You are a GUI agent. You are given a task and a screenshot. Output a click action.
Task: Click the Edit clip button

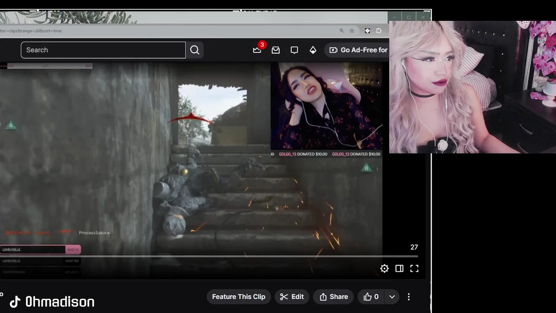[292, 297]
